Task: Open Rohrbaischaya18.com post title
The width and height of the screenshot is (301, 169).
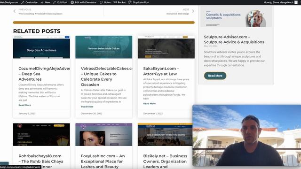Action: [x=41, y=161]
